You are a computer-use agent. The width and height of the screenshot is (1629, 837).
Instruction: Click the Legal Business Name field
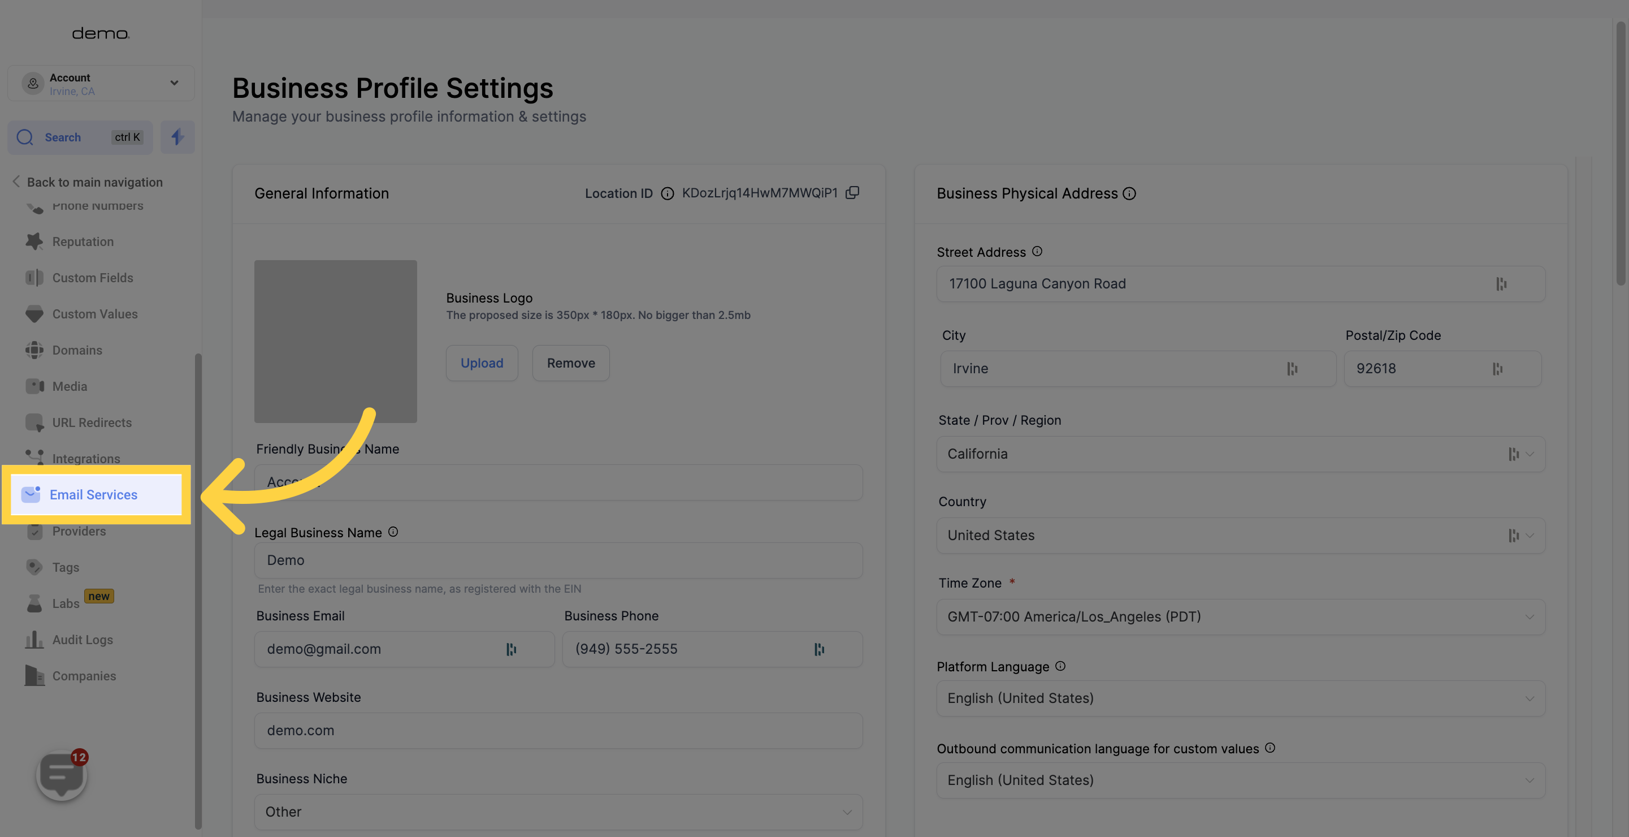(x=558, y=560)
